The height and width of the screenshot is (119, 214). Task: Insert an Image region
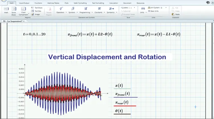coord(35,14)
